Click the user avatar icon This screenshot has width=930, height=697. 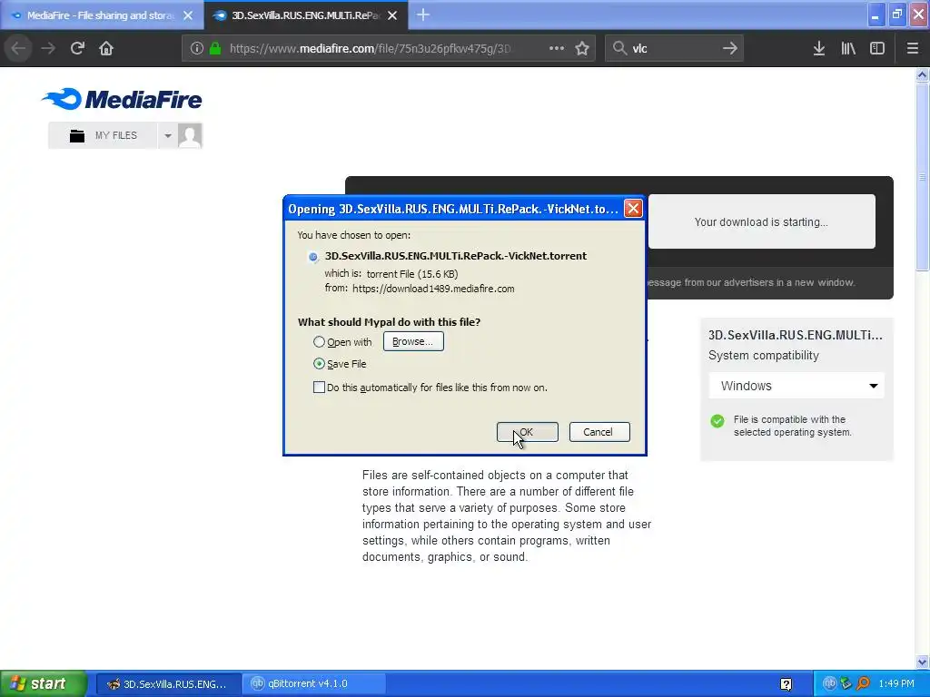[190, 136]
